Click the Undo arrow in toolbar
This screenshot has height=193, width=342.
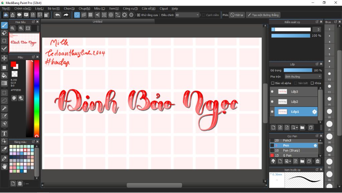tap(57, 15)
